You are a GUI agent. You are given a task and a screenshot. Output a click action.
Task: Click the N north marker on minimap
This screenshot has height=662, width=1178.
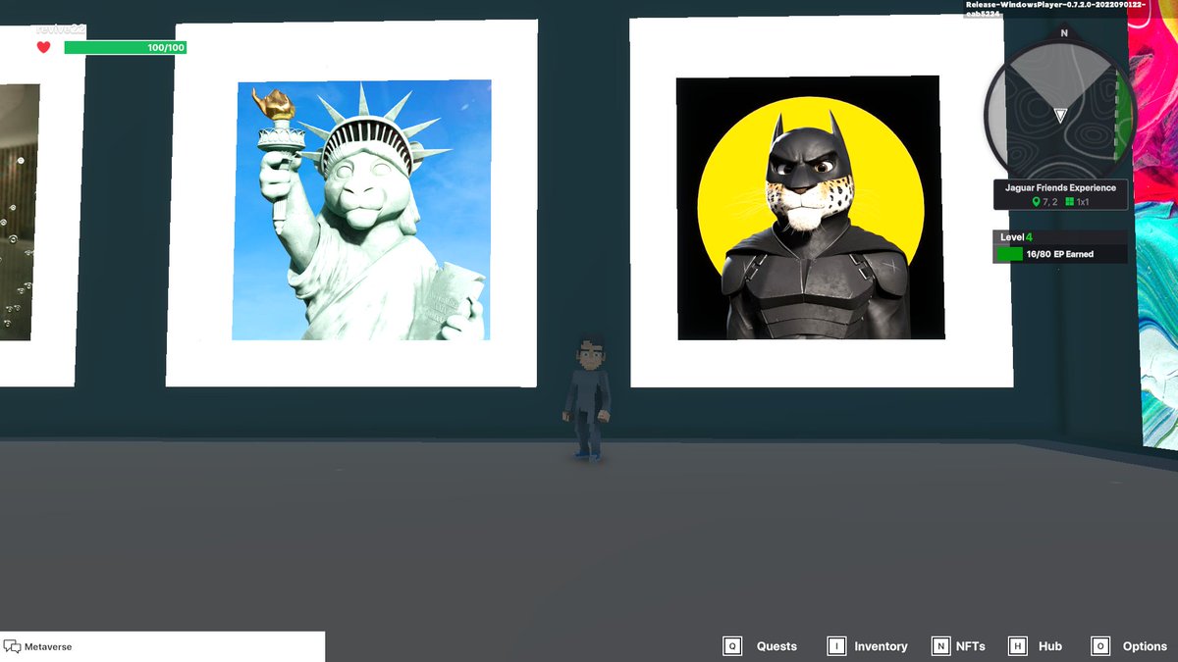coord(1064,32)
